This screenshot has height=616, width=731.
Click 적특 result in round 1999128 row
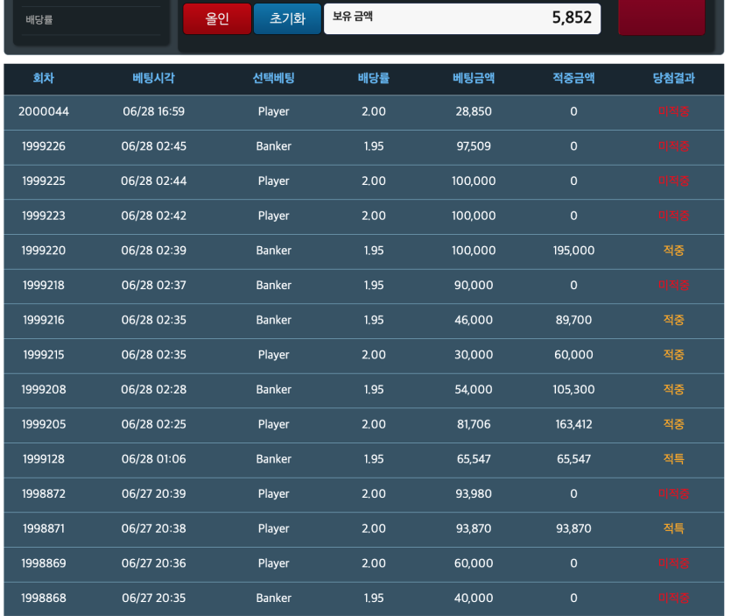[673, 459]
